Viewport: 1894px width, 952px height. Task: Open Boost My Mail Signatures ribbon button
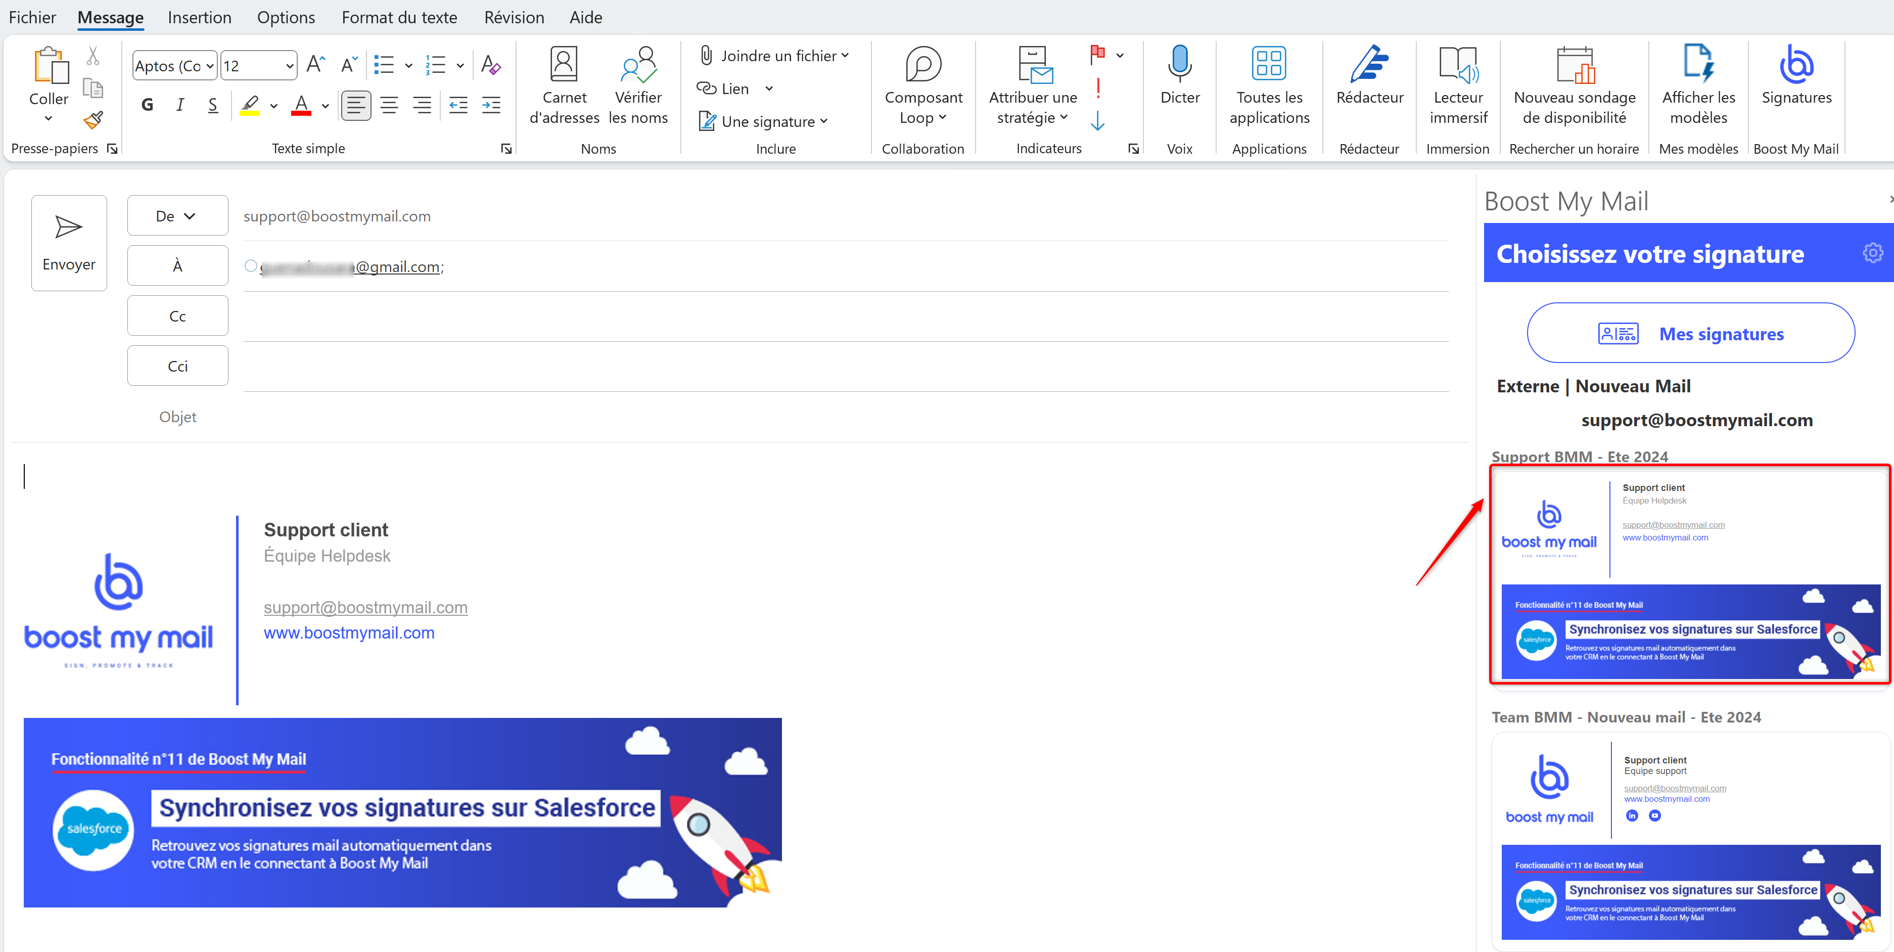click(x=1796, y=75)
